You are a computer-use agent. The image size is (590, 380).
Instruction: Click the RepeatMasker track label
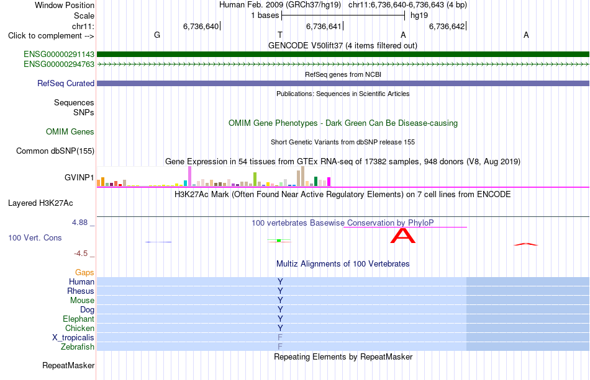point(68,365)
